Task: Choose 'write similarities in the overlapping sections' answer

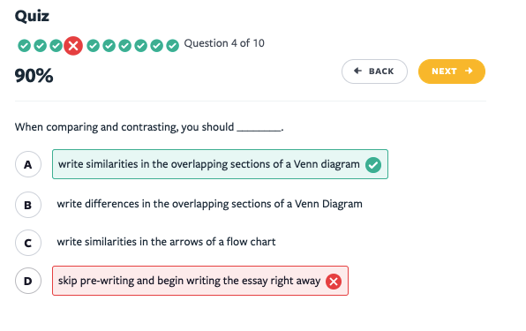Action: click(220, 164)
